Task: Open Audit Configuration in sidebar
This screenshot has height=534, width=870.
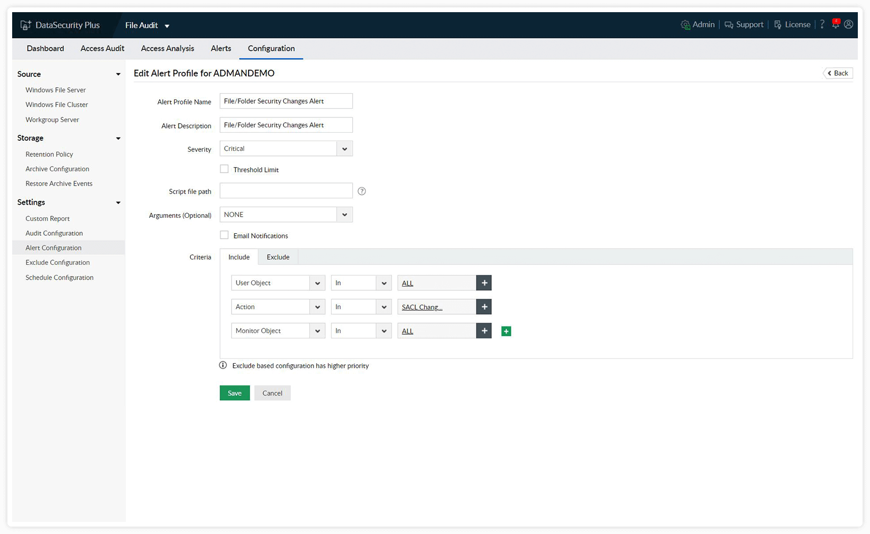Action: pyautogui.click(x=54, y=233)
